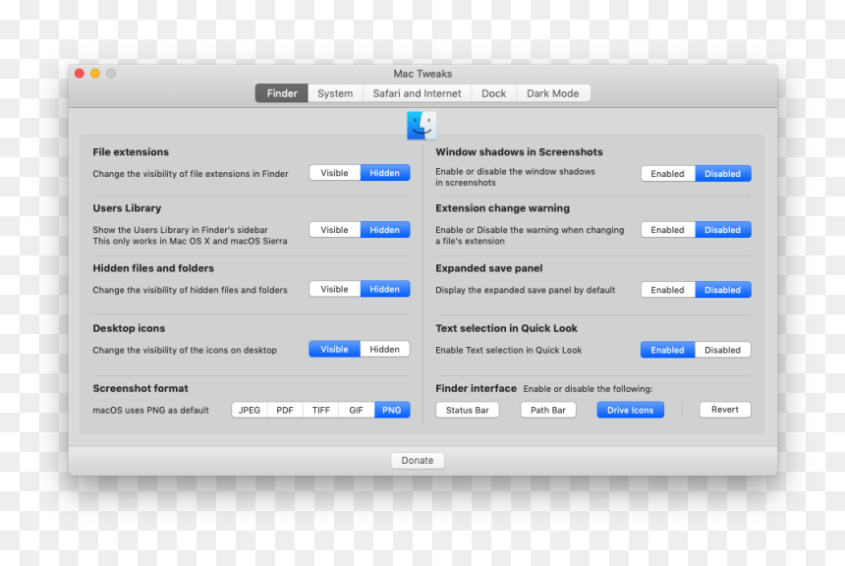
Task: Disable Text selection in Quick Look
Action: click(722, 350)
